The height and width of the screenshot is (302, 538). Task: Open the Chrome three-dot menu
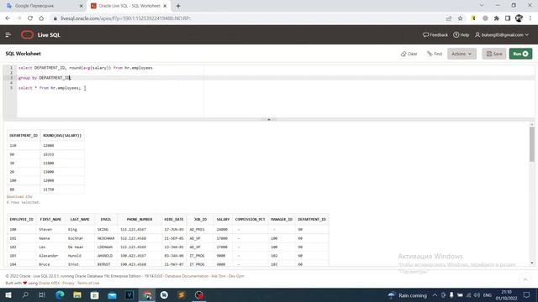pos(530,18)
